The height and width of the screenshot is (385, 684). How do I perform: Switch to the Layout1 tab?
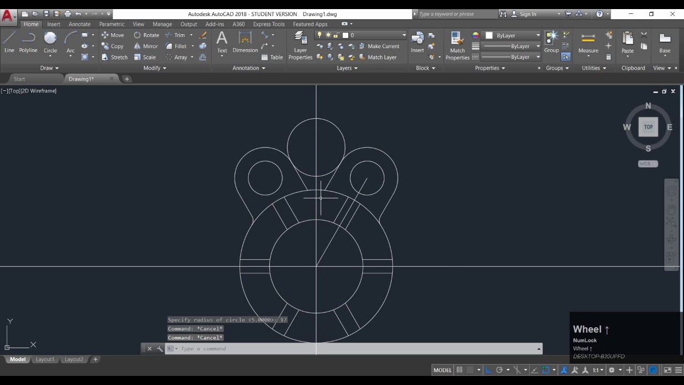tap(45, 359)
